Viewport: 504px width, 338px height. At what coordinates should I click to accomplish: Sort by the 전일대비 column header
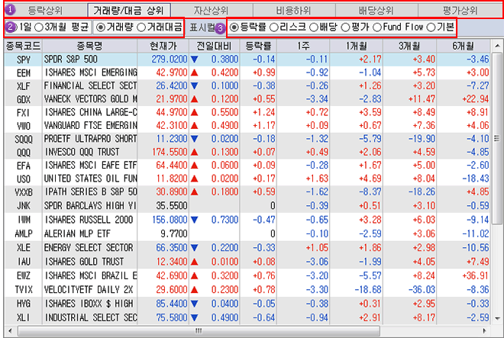click(x=214, y=47)
